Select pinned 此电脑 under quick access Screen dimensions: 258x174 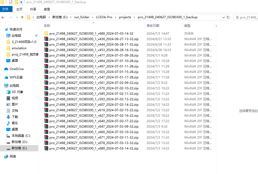point(16,36)
